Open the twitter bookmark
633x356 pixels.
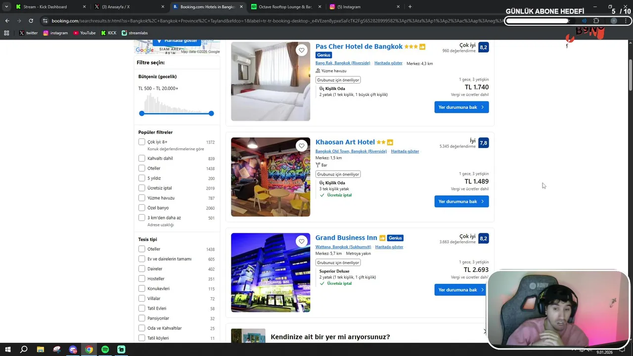coord(28,33)
